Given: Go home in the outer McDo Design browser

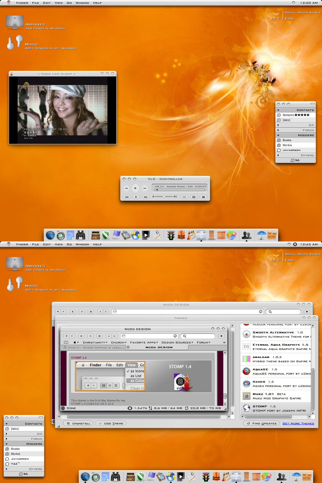Looking at the screenshot, I should (x=91, y=311).
